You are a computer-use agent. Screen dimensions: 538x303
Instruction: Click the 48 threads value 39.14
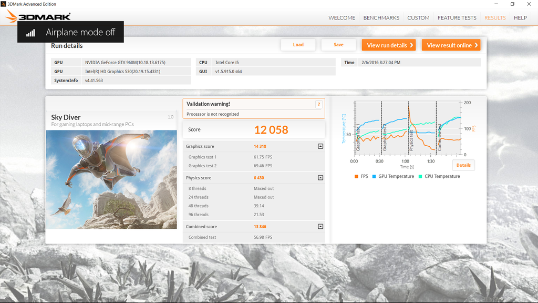pos(258,206)
